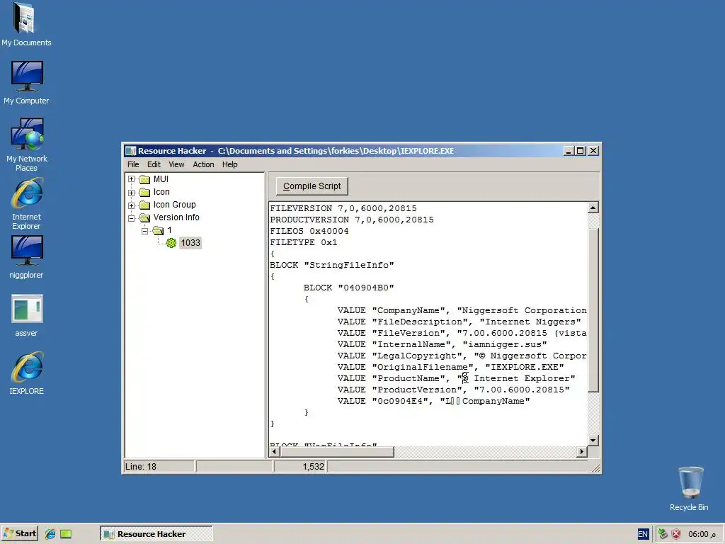
Task: Open the File menu
Action: tap(133, 164)
